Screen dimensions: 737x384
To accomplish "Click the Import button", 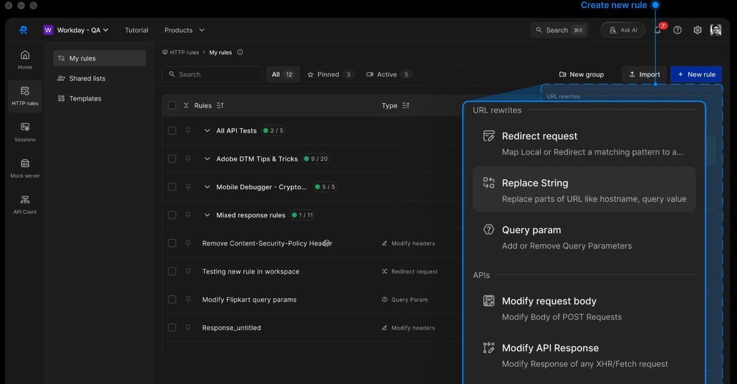I will click(x=644, y=74).
